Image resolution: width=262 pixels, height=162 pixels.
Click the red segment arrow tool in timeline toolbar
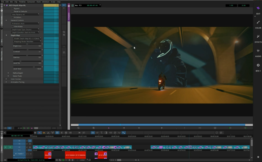point(39,133)
